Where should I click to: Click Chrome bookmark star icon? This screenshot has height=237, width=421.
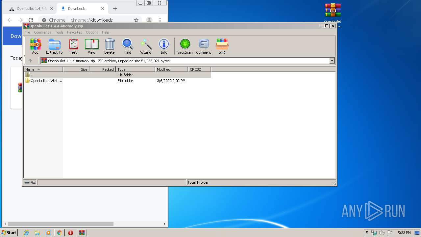(136, 20)
